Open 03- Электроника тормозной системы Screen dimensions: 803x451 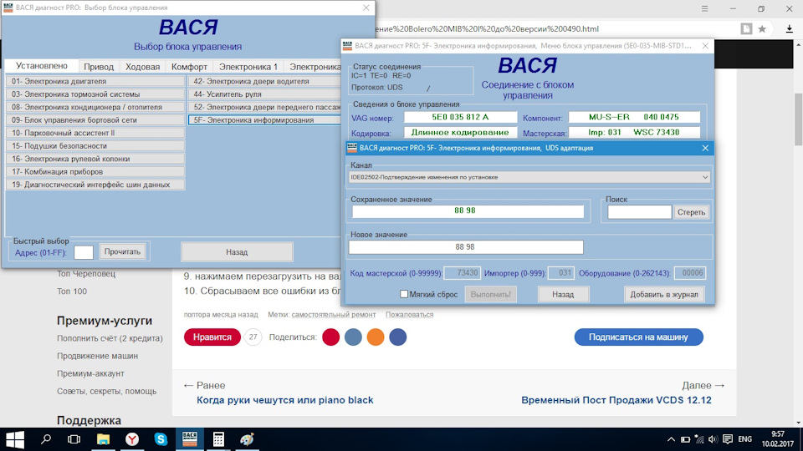(x=95, y=94)
